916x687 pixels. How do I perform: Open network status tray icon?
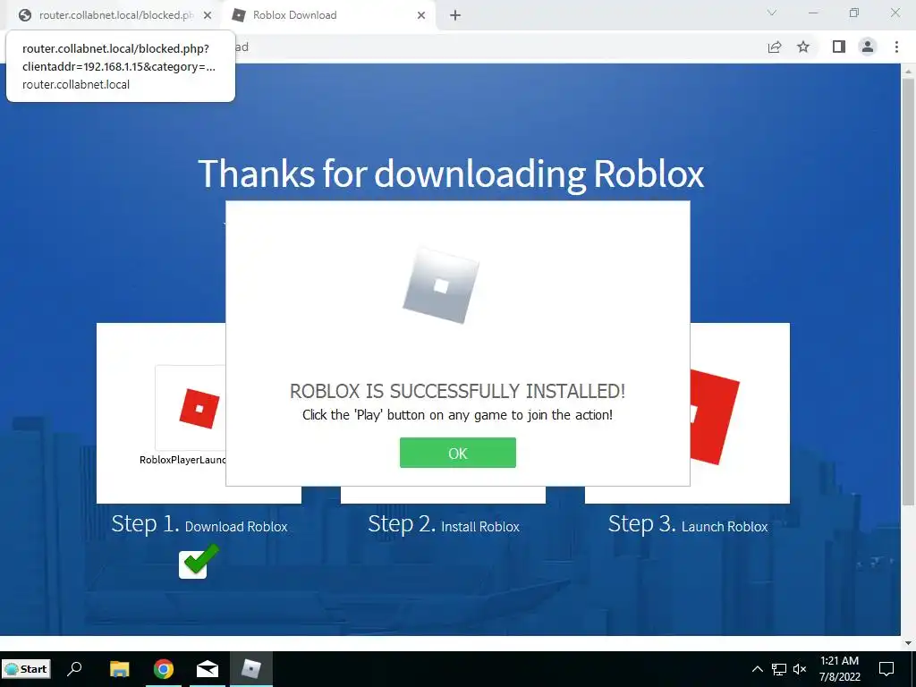[779, 669]
